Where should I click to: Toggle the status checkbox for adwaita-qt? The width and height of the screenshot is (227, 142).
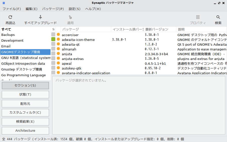(x=53, y=44)
